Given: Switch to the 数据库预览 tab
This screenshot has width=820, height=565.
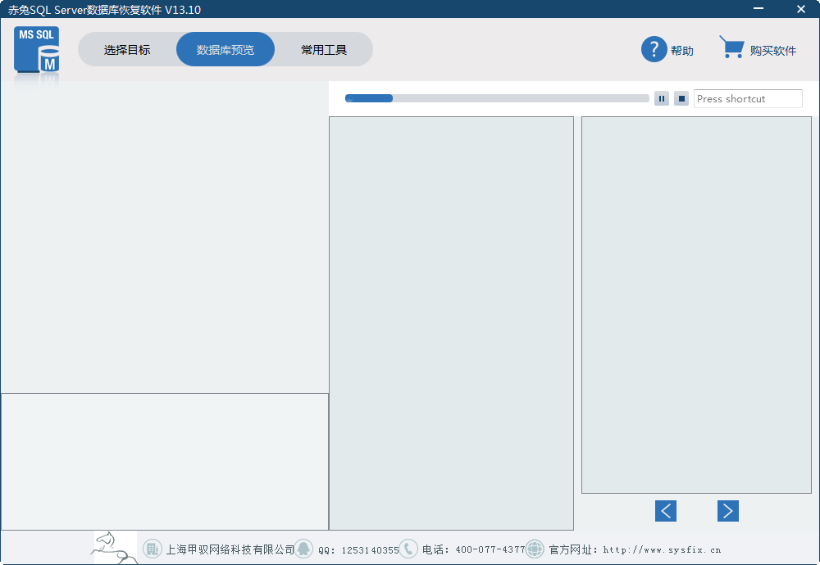Looking at the screenshot, I should (x=225, y=50).
